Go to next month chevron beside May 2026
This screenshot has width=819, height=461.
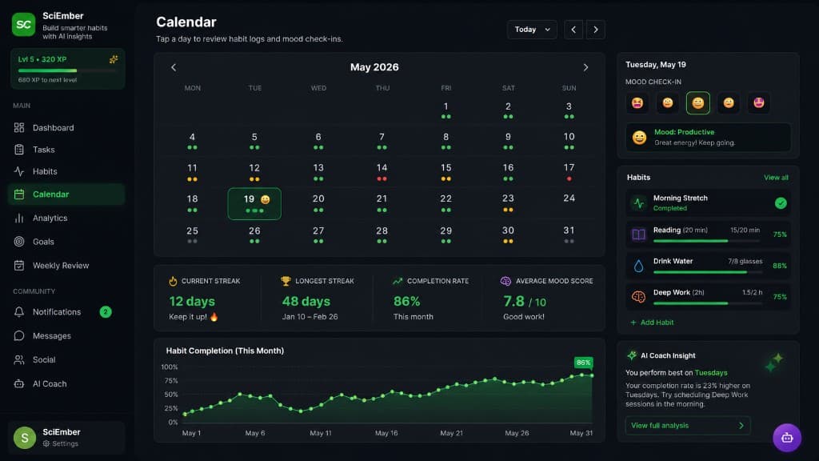585,67
